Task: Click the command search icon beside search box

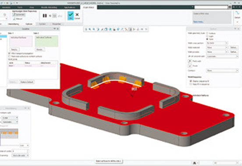Action: (230, 7)
